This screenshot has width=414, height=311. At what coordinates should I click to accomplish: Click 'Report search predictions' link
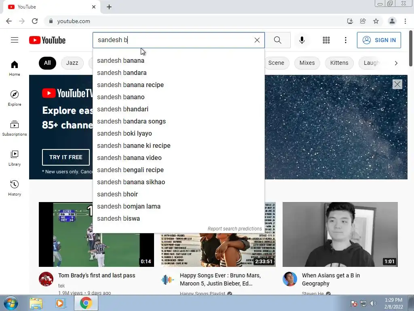click(x=235, y=229)
